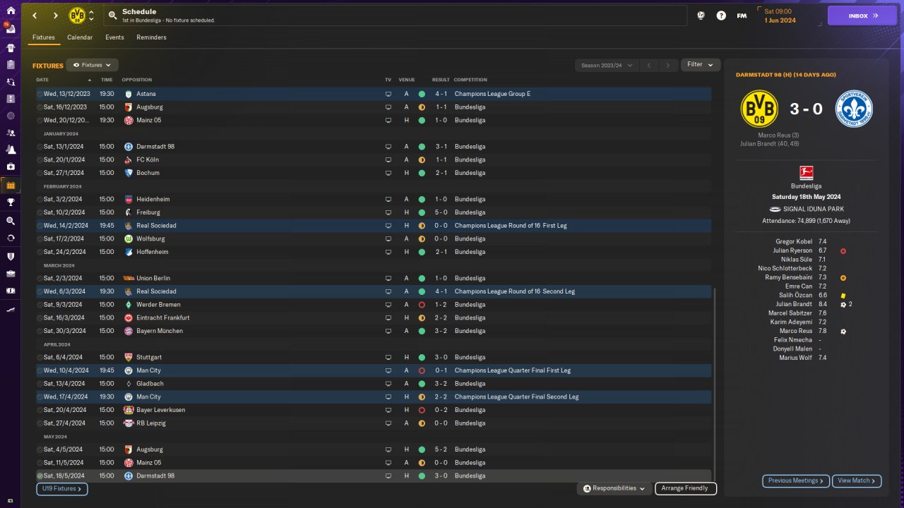
Task: Open the globe icon in the top bar
Action: (701, 16)
